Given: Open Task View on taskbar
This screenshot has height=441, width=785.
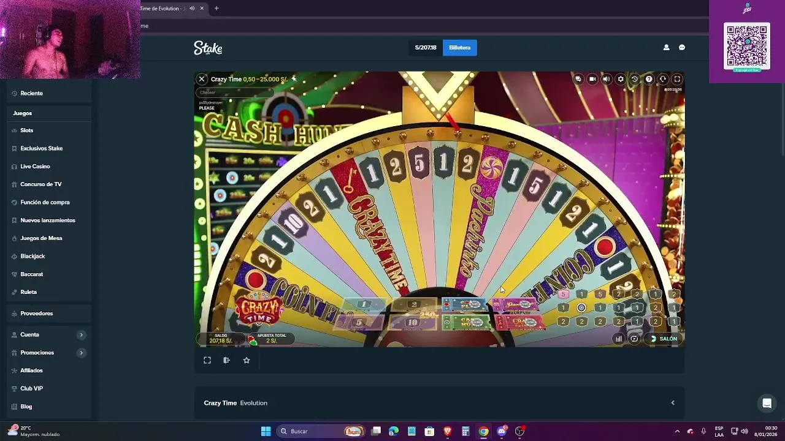Looking at the screenshot, I should [x=376, y=431].
